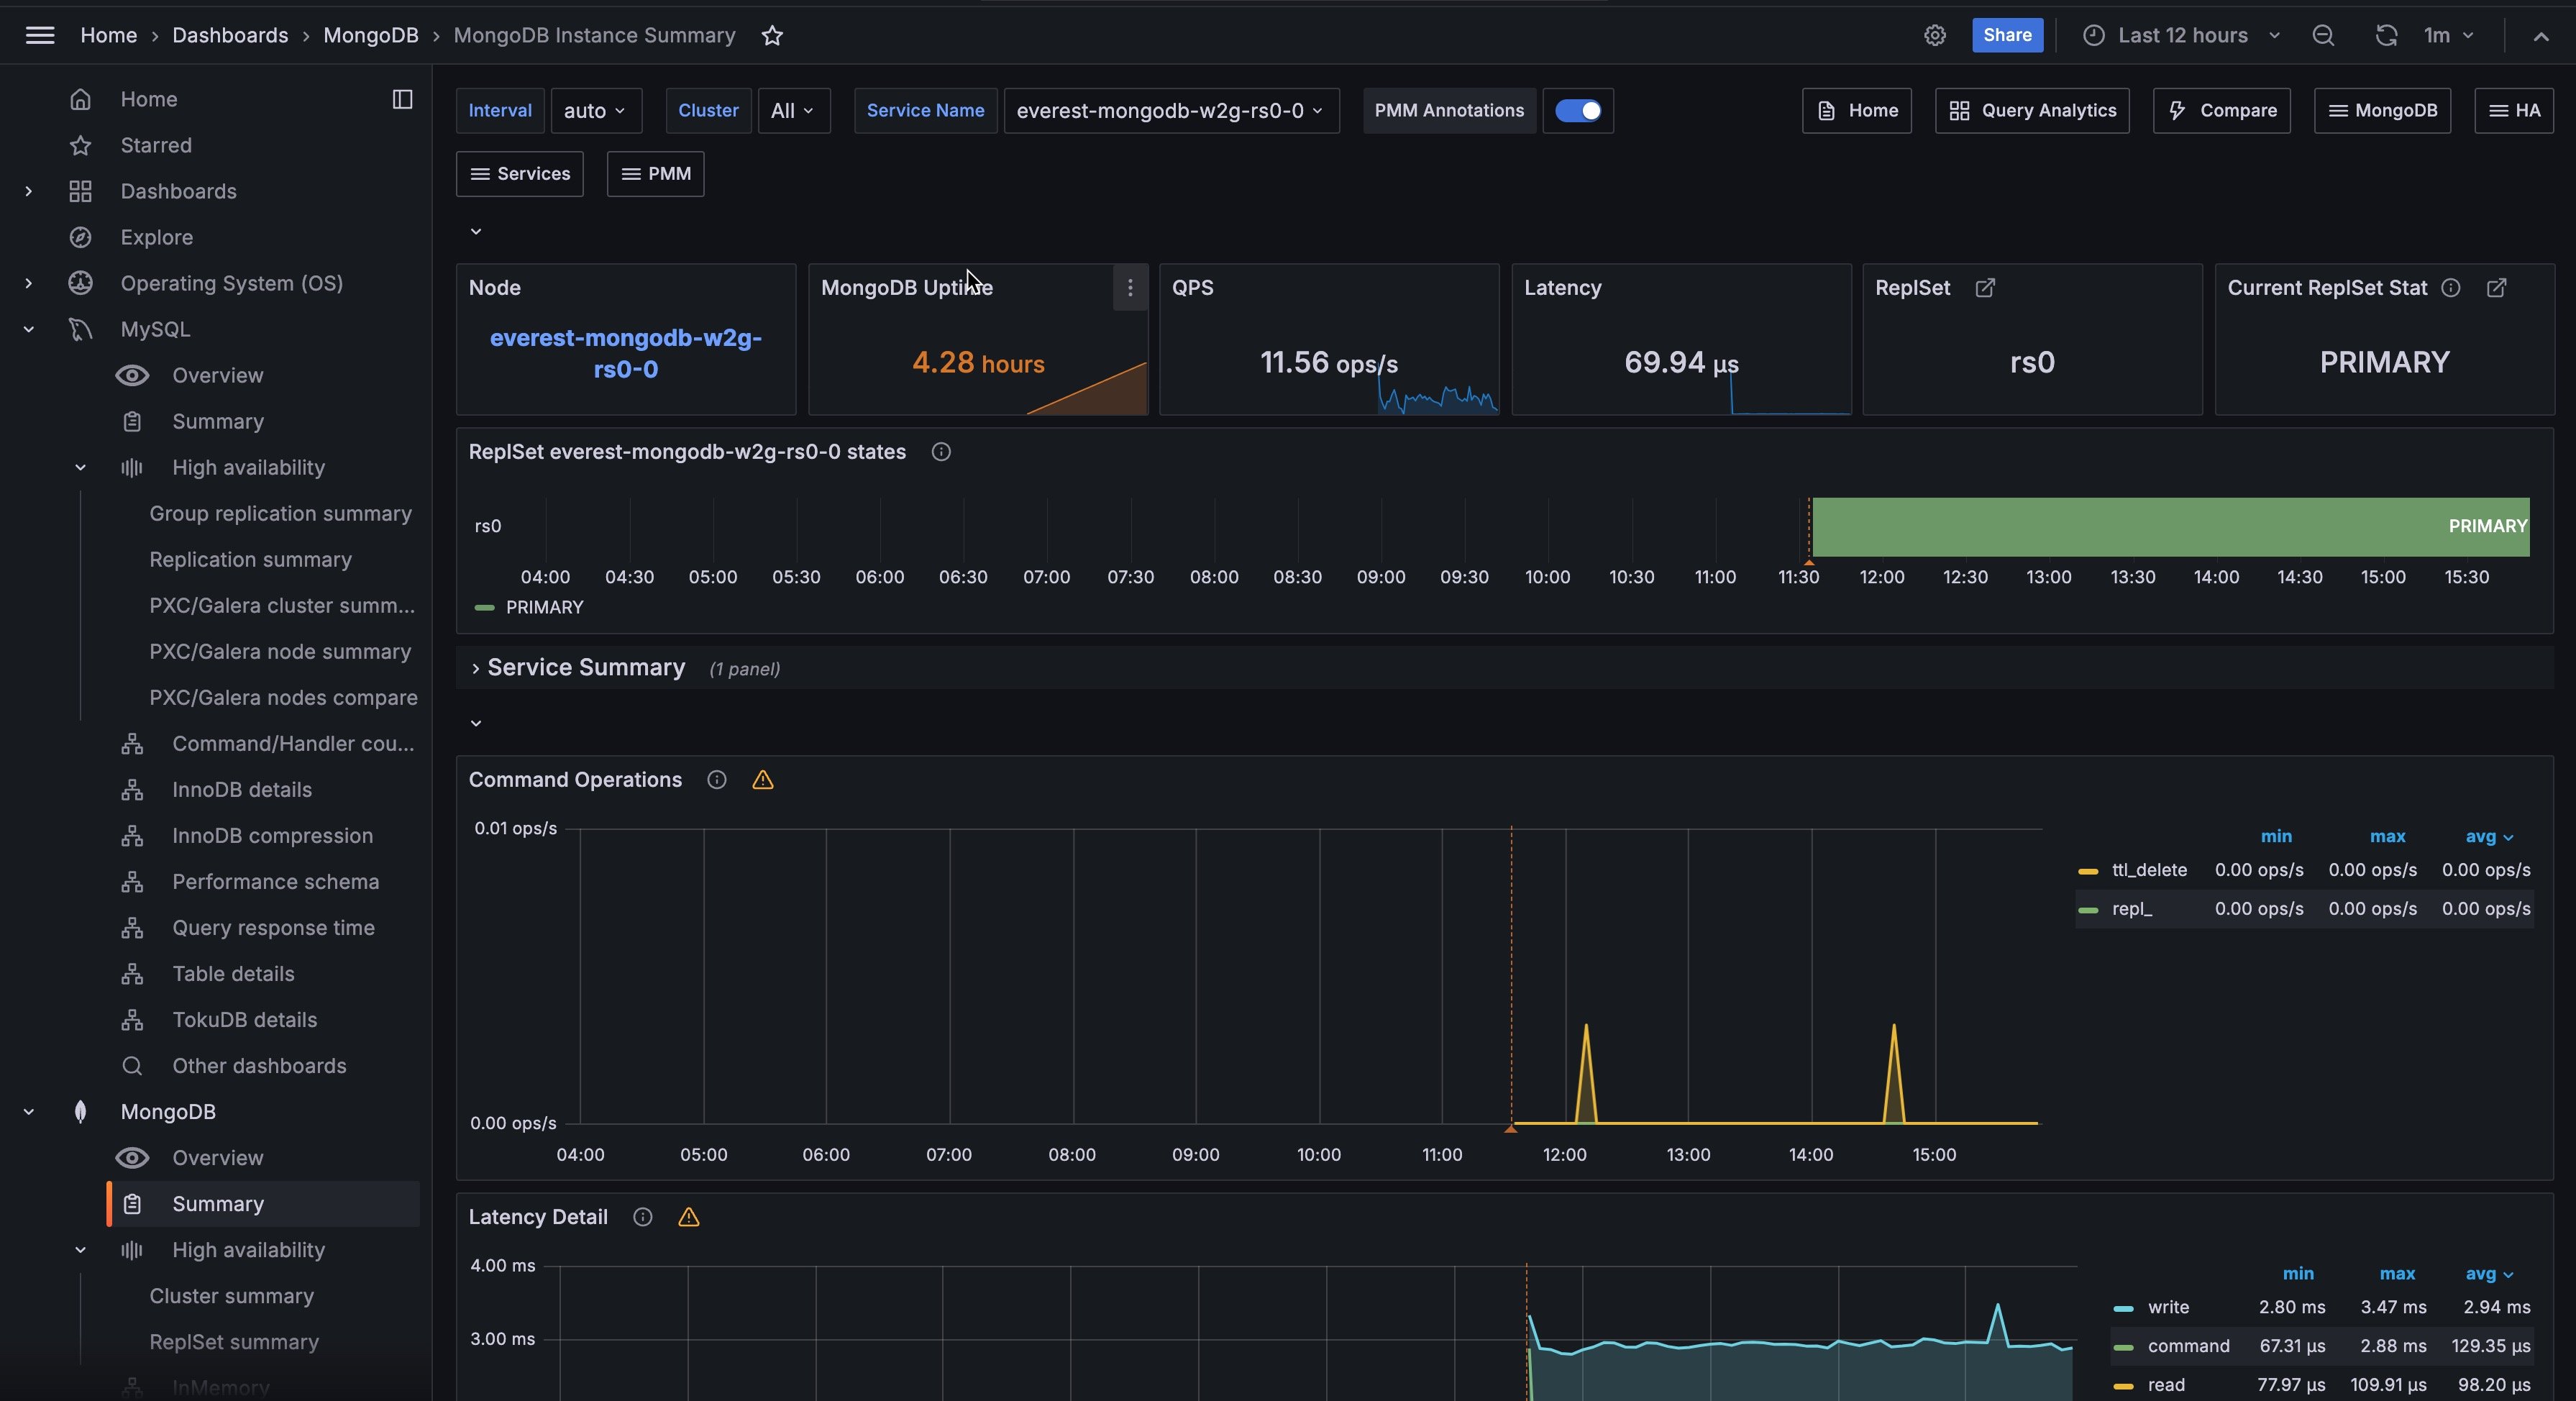Open the MongoDB Uptime panel menu

point(1130,288)
